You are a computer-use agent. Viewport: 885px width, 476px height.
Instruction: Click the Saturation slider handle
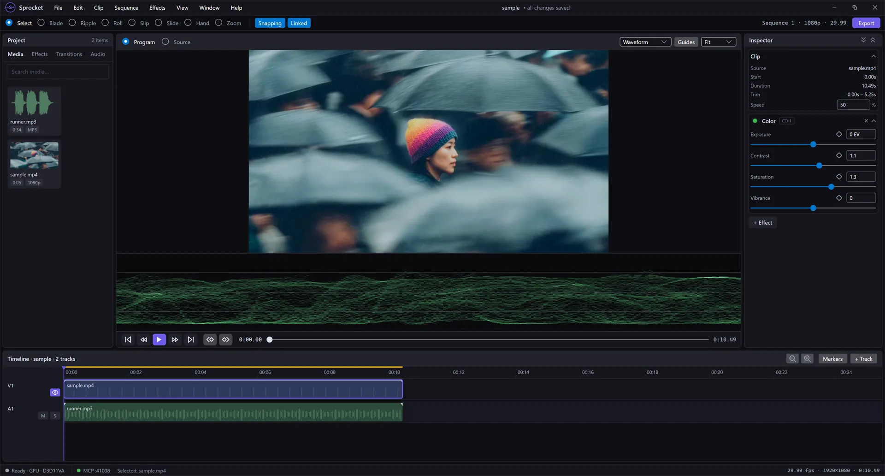tap(831, 187)
